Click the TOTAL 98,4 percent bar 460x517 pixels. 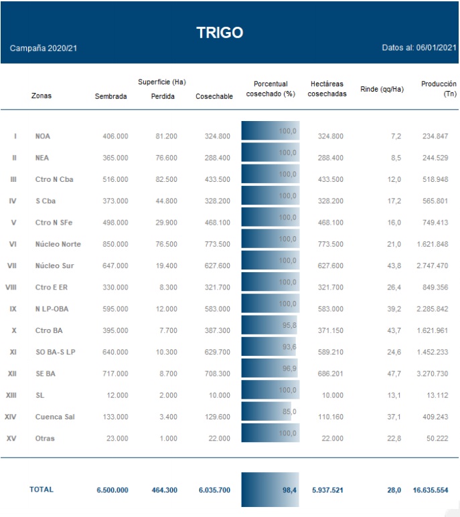point(271,490)
